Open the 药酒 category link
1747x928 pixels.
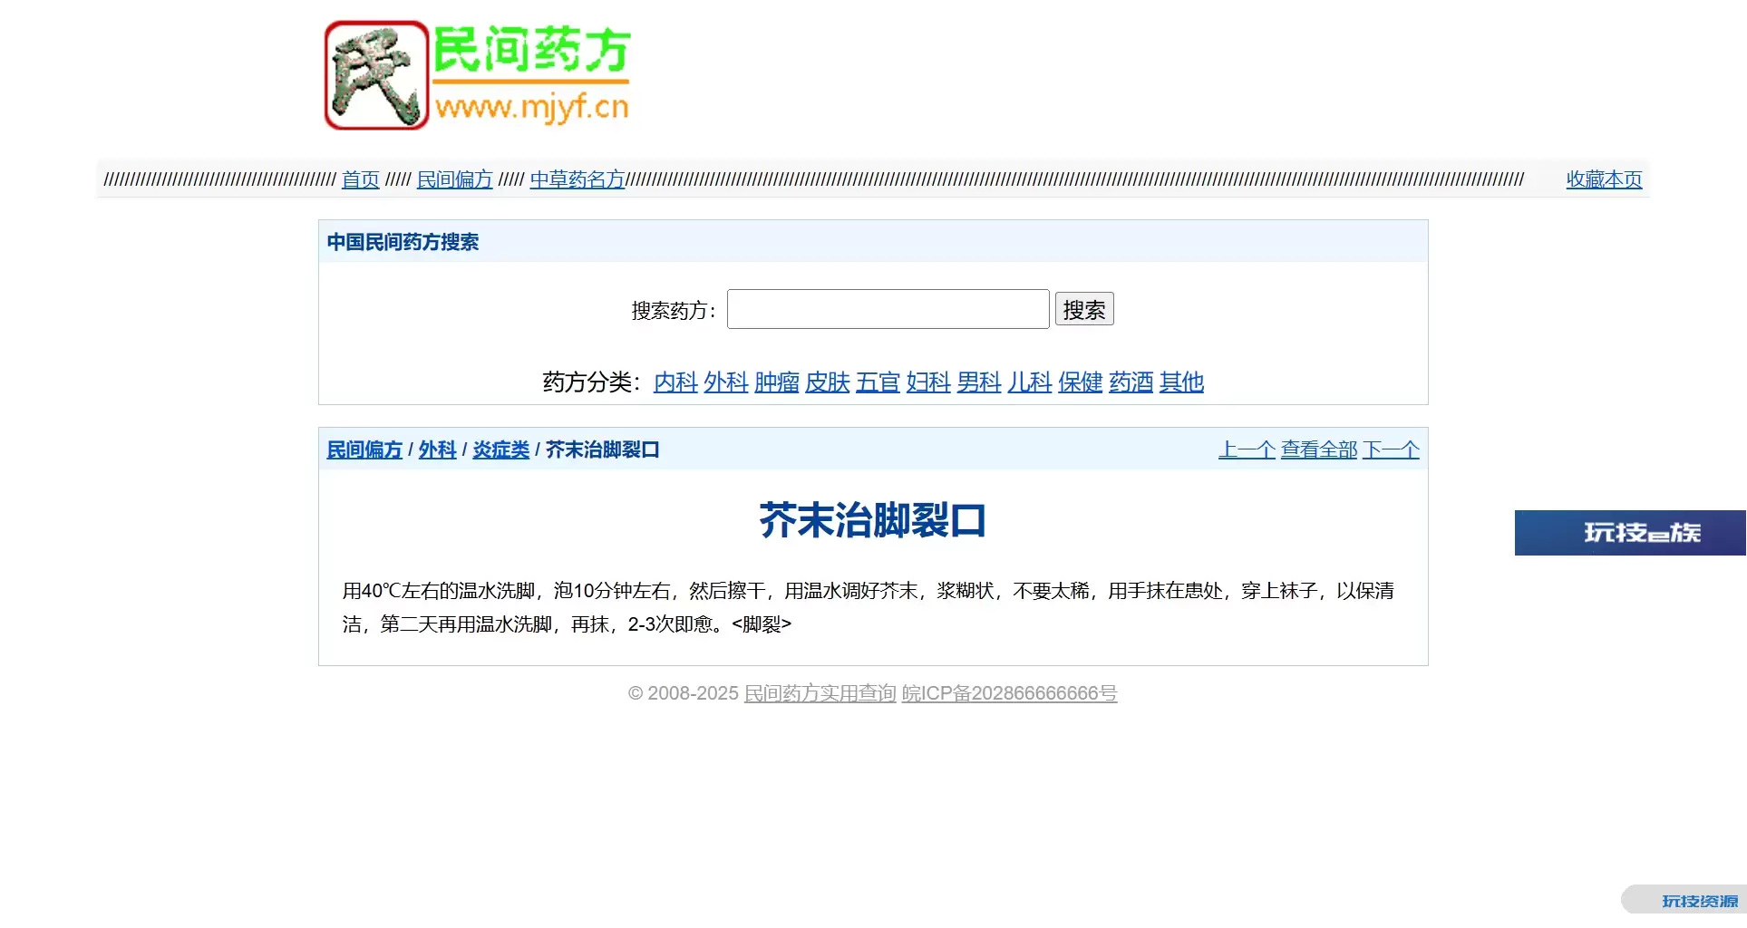(1131, 382)
